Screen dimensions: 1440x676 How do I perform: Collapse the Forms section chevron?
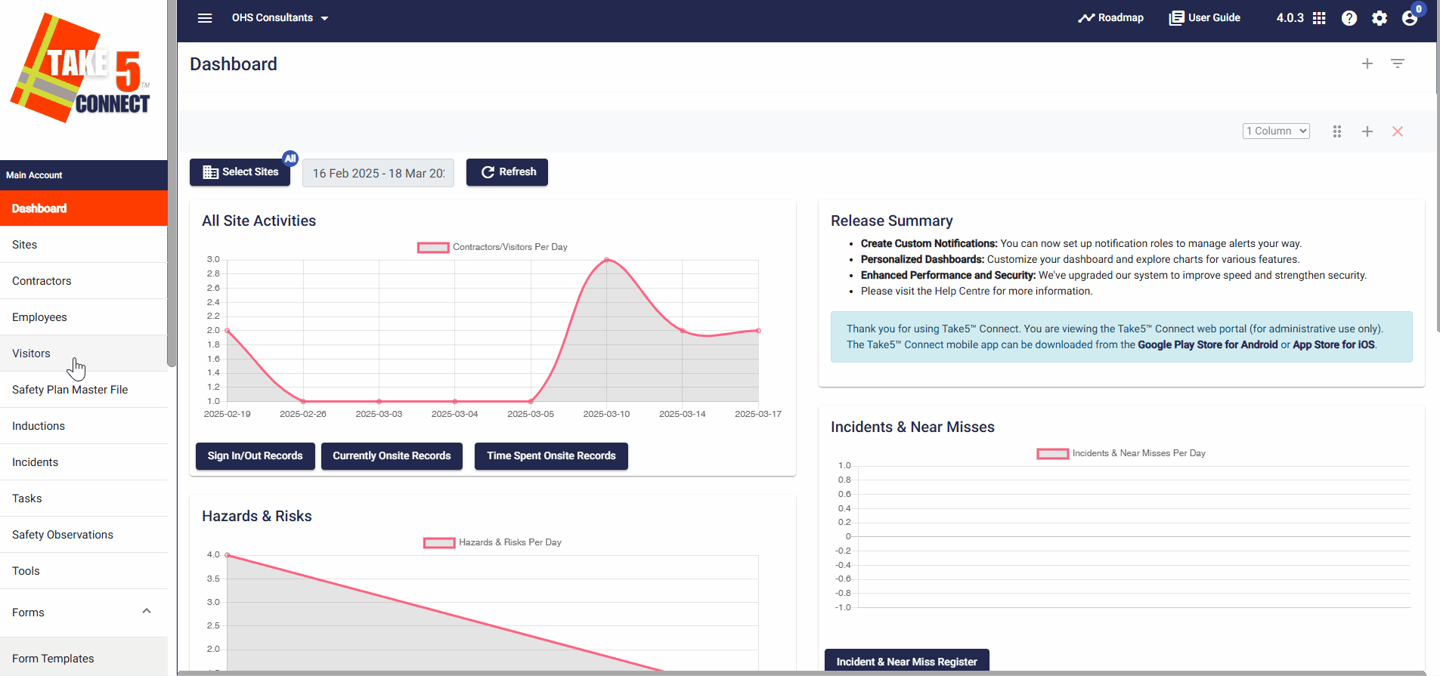(x=147, y=611)
